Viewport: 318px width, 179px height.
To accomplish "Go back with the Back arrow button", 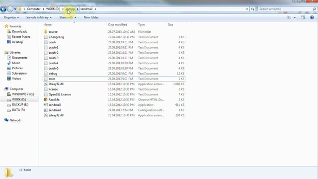I will click(3, 9).
